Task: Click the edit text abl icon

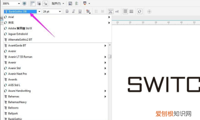Action: coord(117,11)
